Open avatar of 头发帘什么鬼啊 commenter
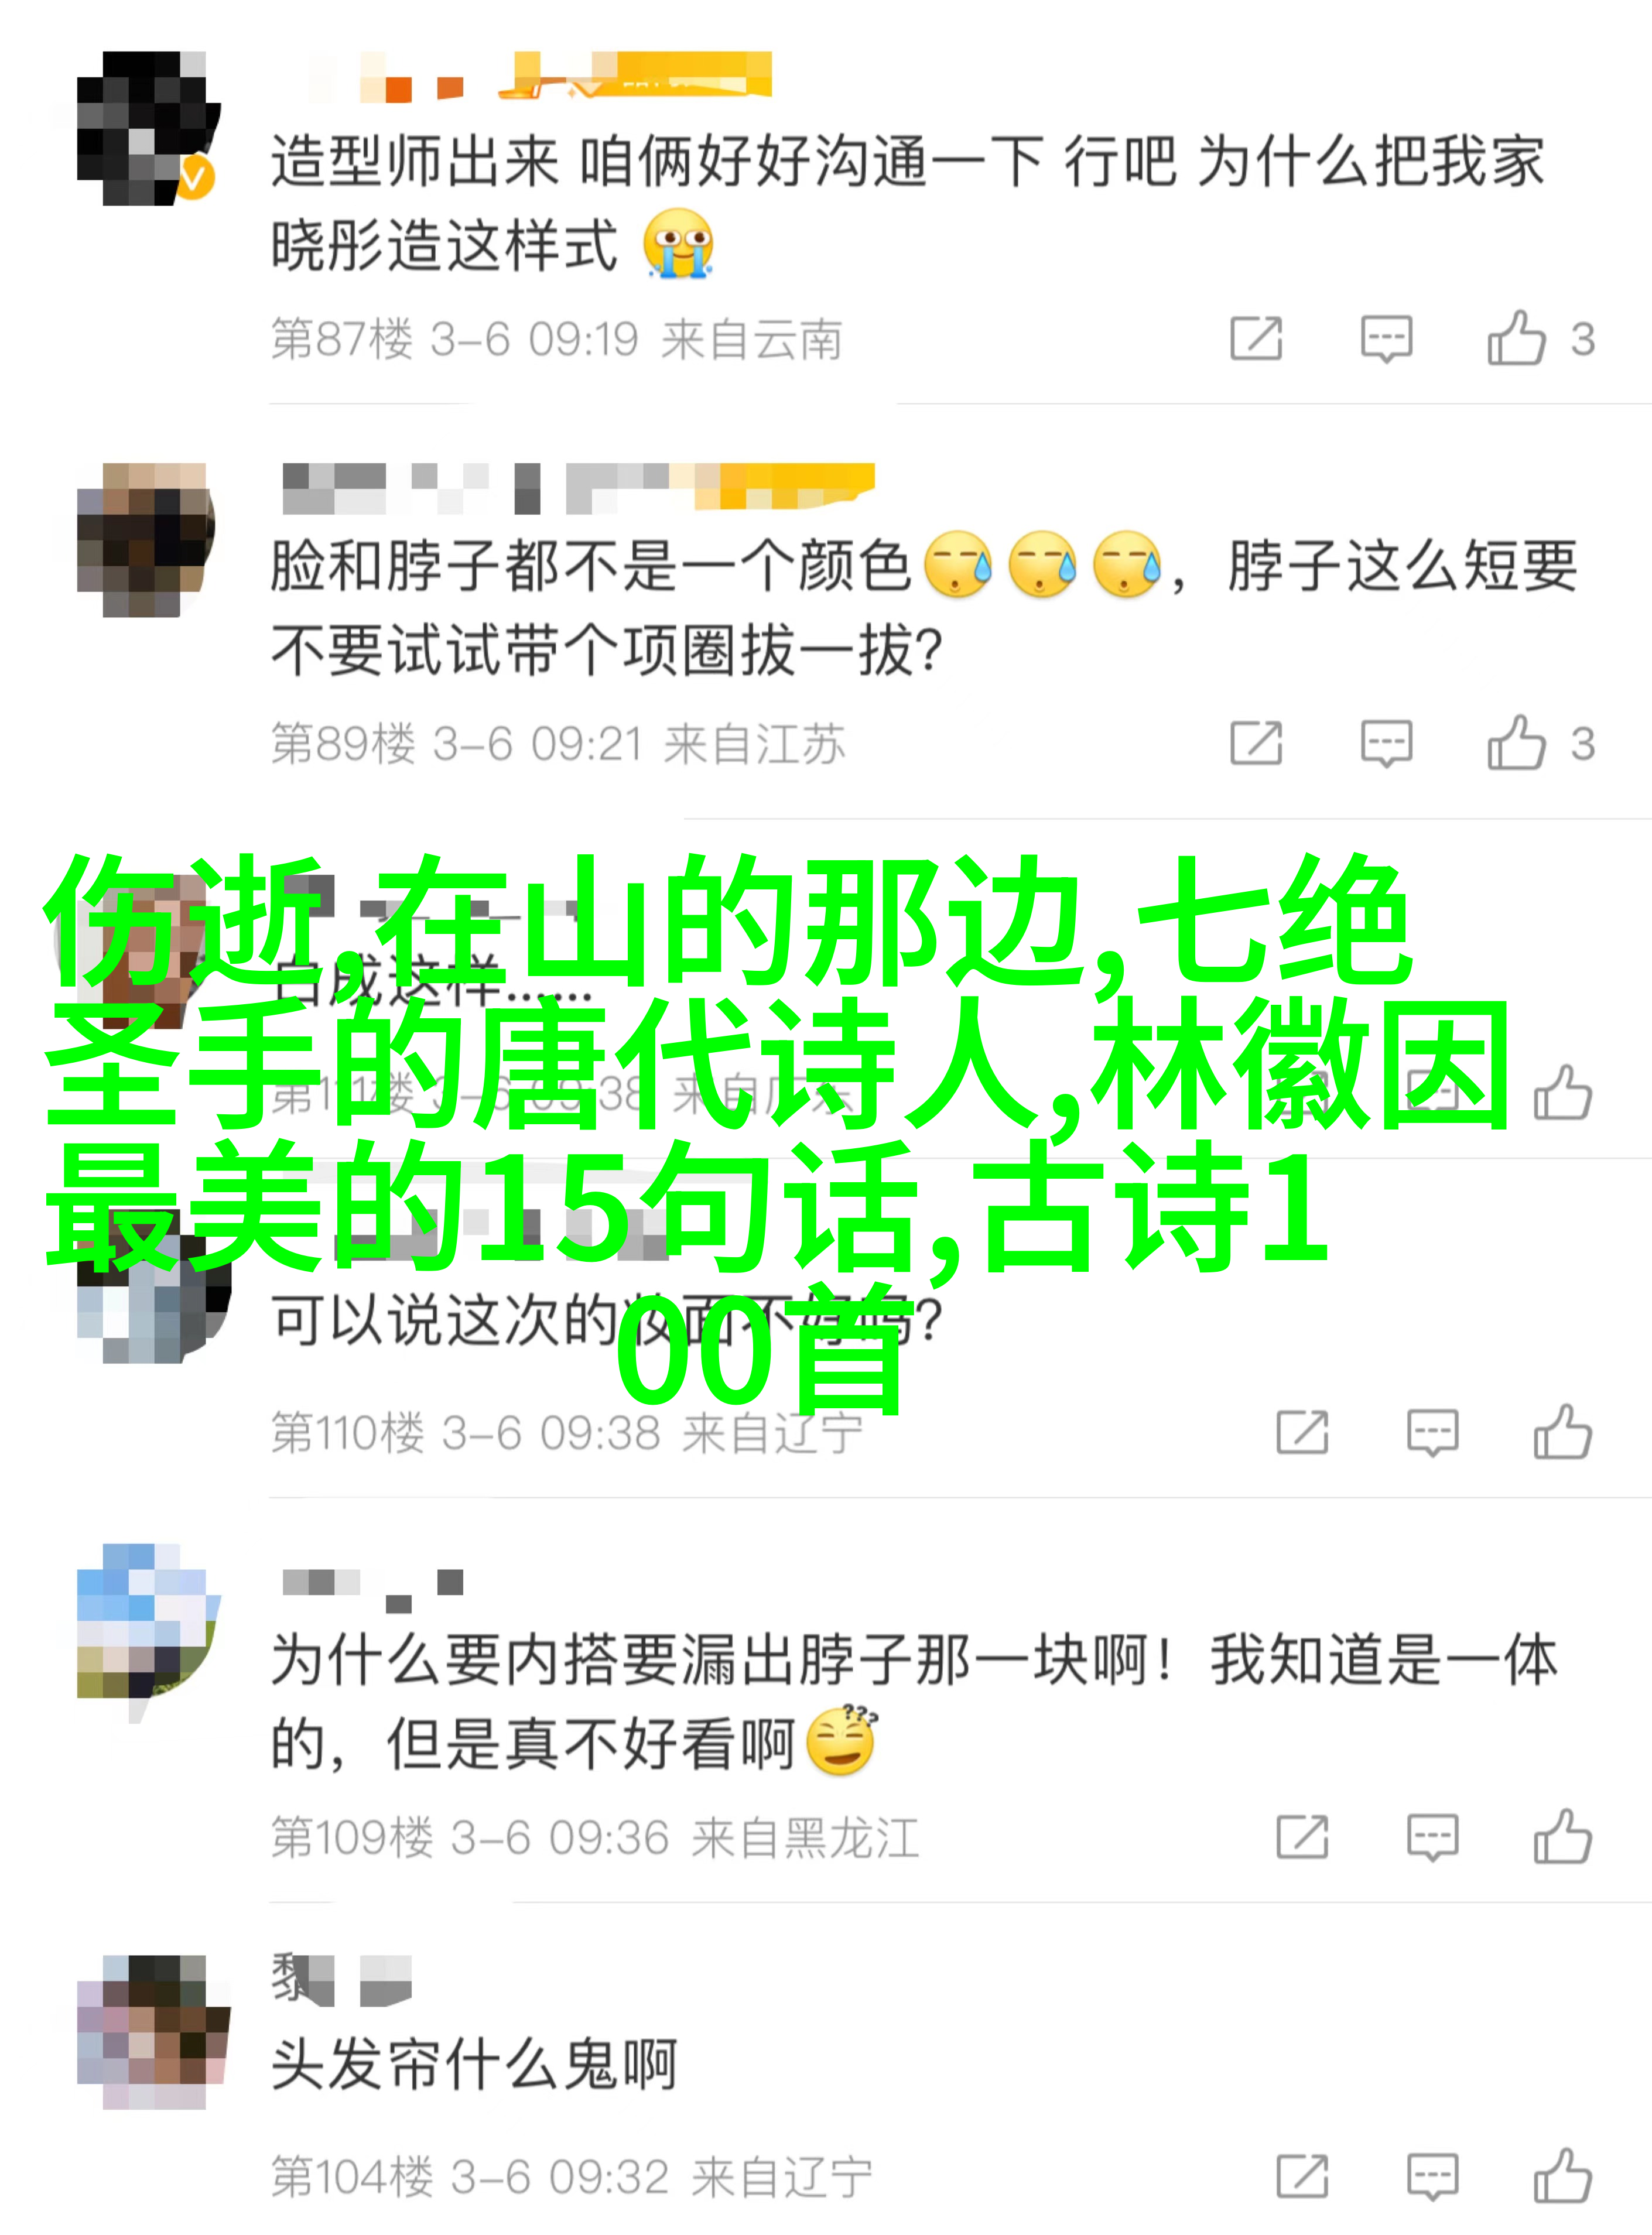 tap(153, 2032)
